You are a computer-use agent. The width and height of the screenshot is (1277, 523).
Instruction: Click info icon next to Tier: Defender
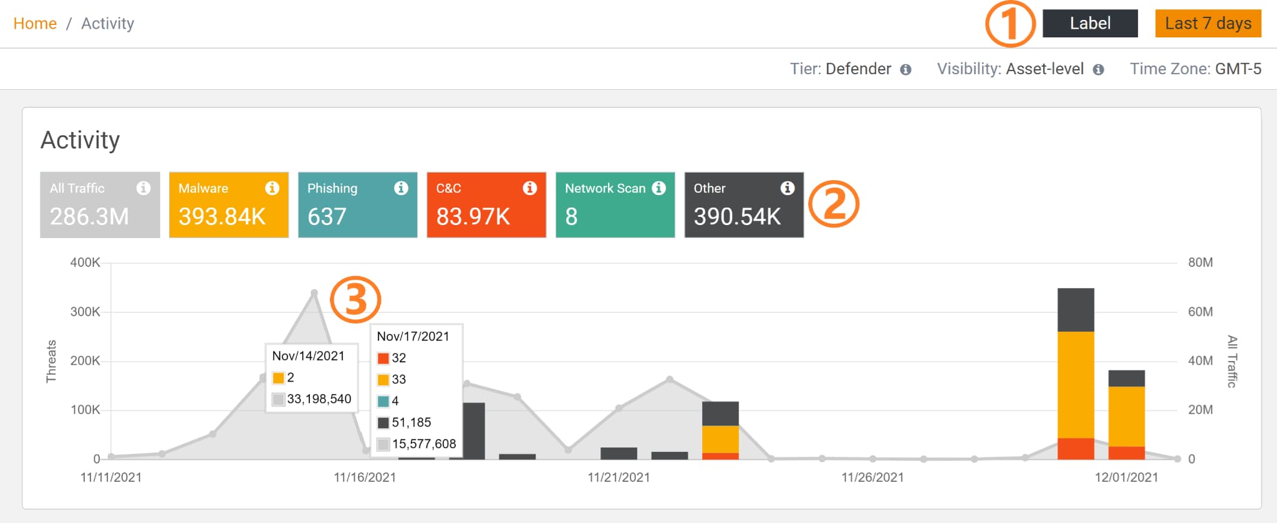[x=905, y=70]
